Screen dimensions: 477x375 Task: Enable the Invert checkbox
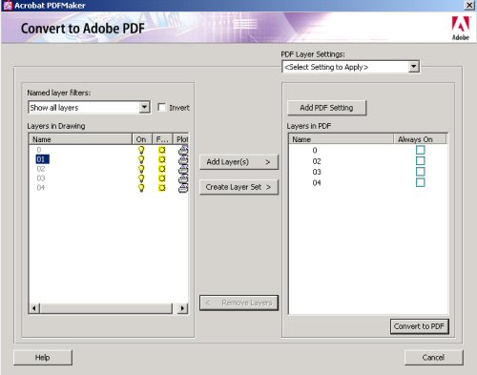click(162, 108)
